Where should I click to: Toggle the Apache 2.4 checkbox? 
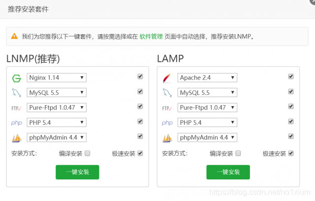tap(291, 77)
